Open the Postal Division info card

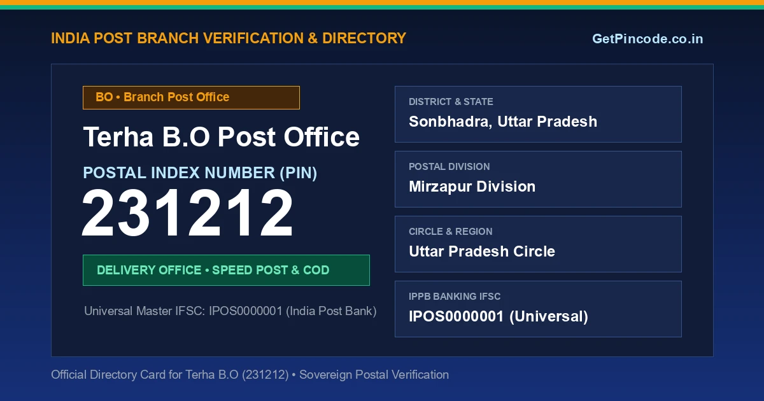point(538,179)
